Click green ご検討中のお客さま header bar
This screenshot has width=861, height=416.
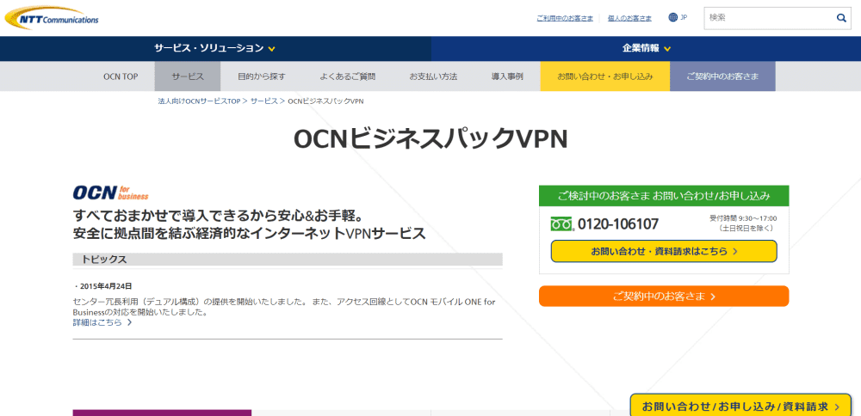coord(664,195)
